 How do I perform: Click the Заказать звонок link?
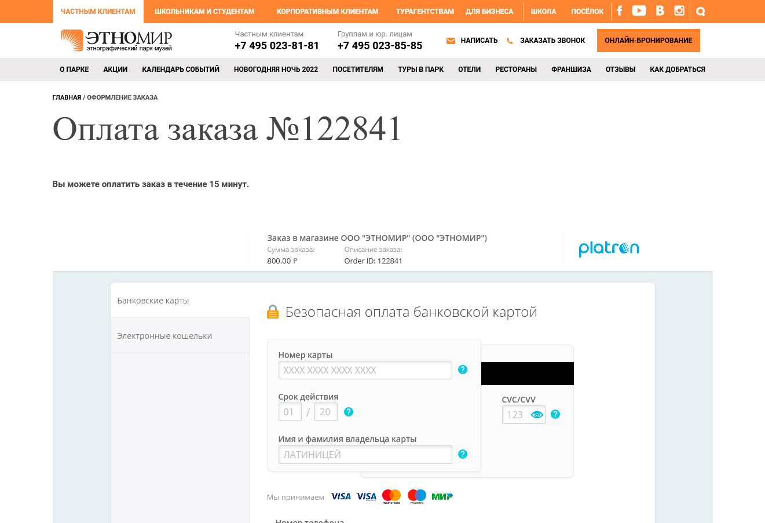click(x=552, y=41)
